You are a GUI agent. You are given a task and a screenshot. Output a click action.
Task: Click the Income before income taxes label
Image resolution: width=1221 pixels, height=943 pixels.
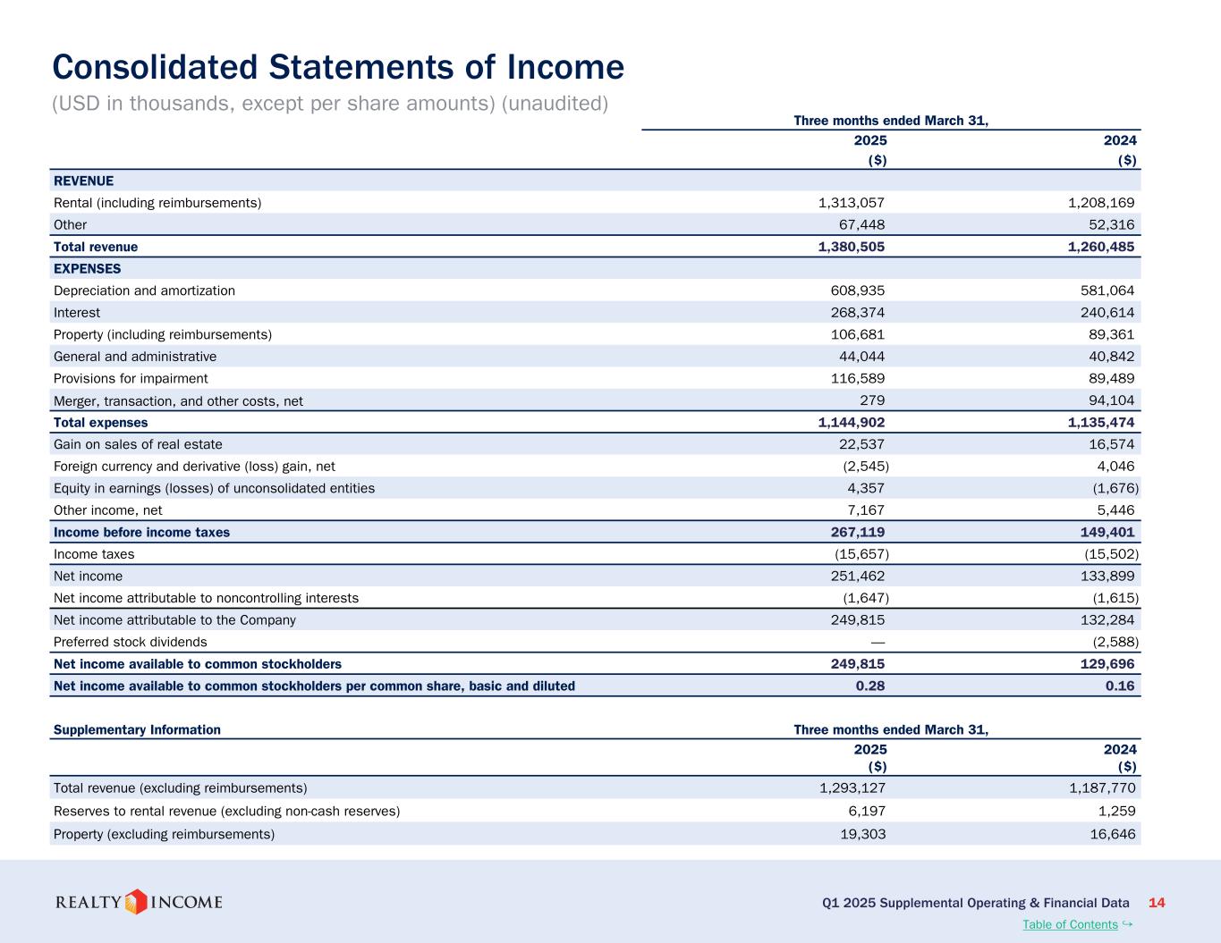point(141,532)
